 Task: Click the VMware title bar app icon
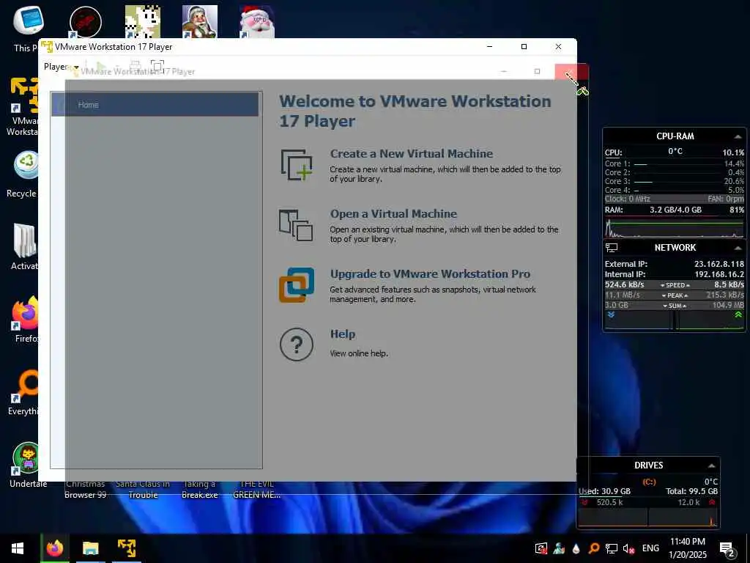tap(47, 46)
